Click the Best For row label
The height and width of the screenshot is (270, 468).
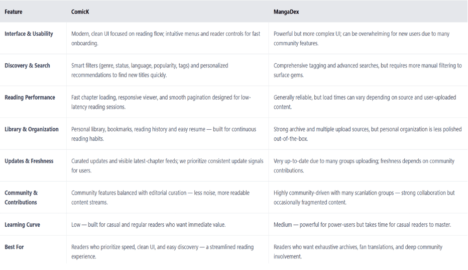[14, 247]
